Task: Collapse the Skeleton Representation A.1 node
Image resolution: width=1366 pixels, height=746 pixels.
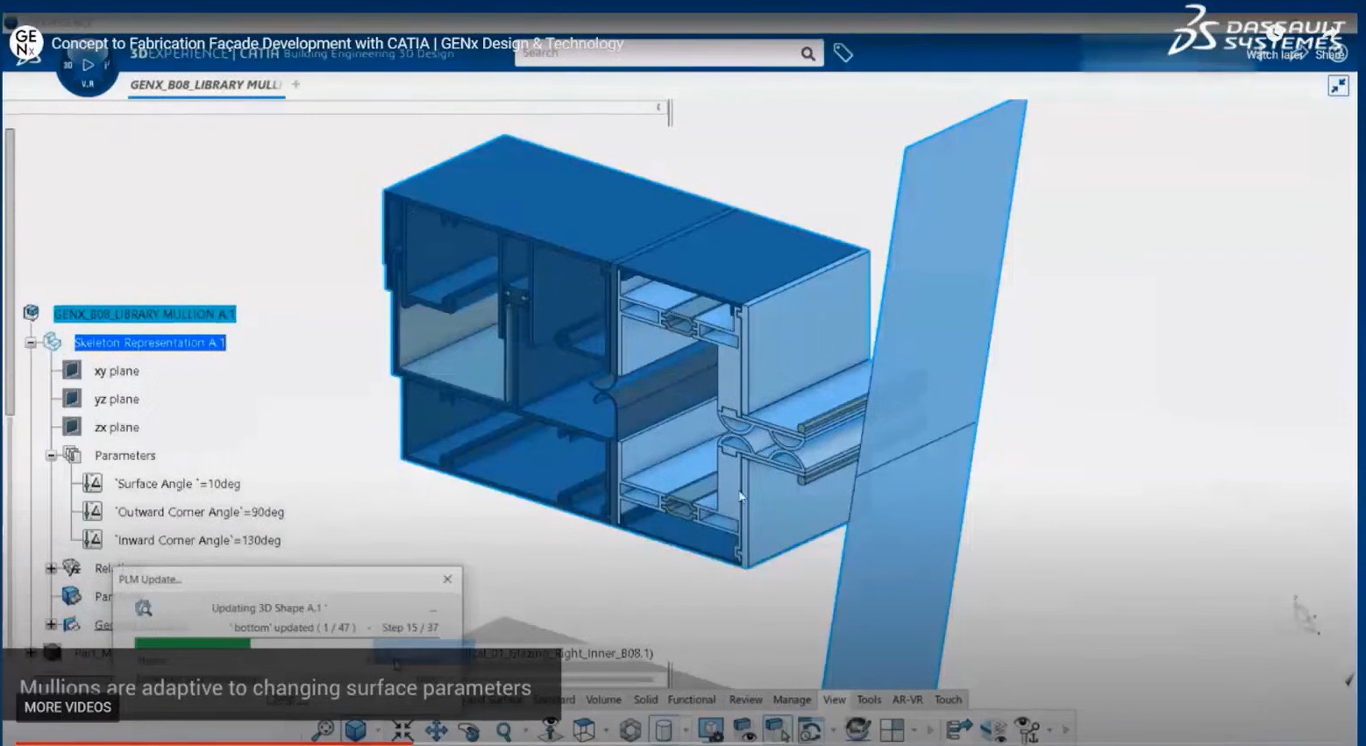Action: 30,342
